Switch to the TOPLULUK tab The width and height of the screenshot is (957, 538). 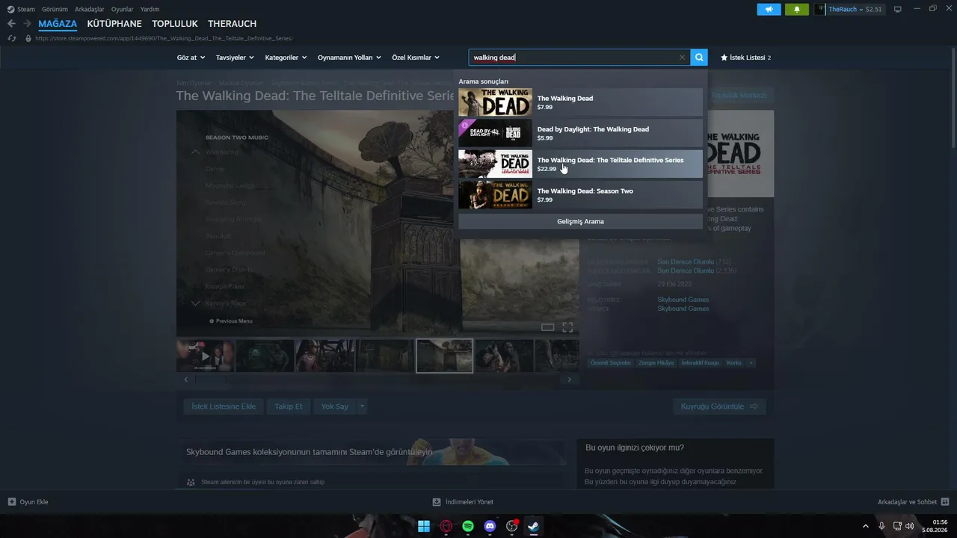click(x=175, y=24)
